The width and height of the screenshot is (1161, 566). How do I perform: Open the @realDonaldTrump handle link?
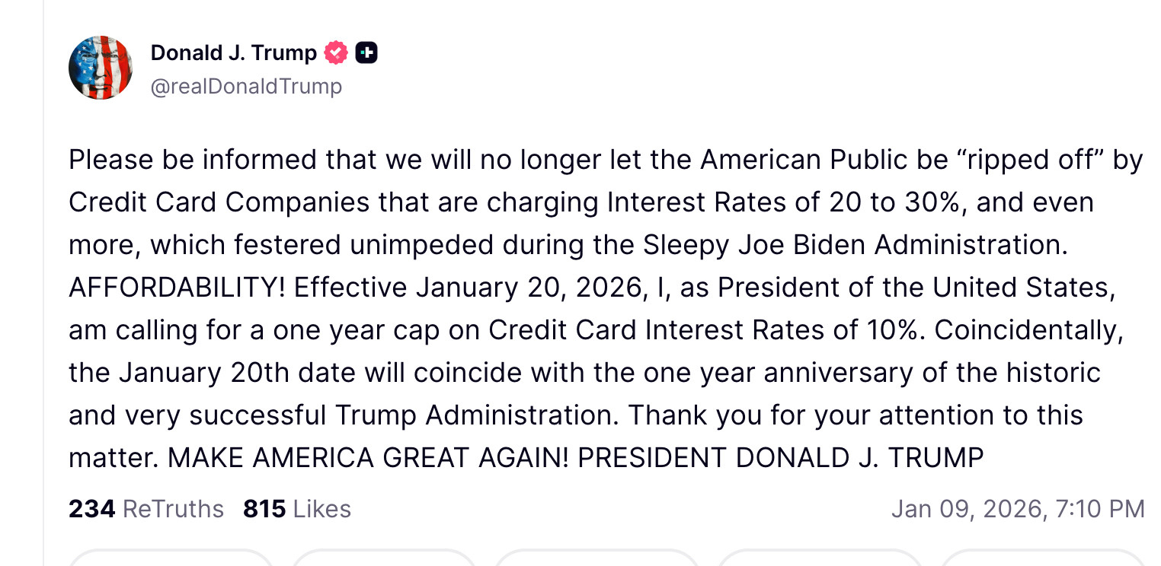246,87
